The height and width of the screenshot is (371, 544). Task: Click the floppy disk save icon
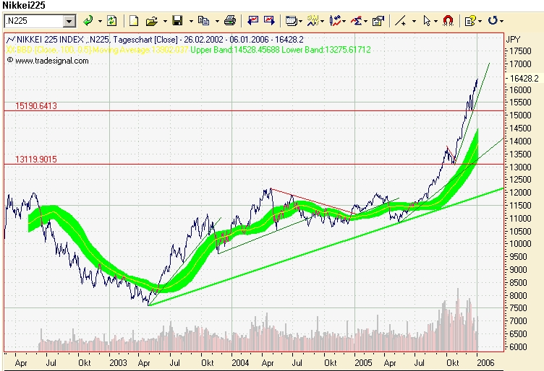[x=178, y=21]
